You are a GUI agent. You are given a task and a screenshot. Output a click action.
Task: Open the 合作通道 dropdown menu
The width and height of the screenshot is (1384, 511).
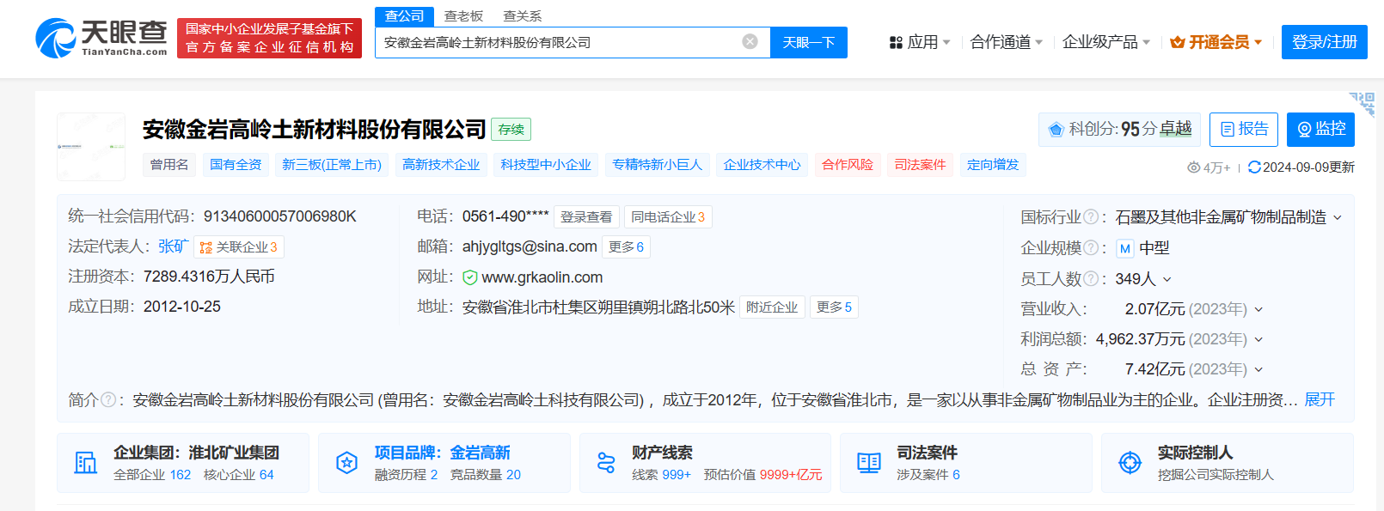(1007, 42)
